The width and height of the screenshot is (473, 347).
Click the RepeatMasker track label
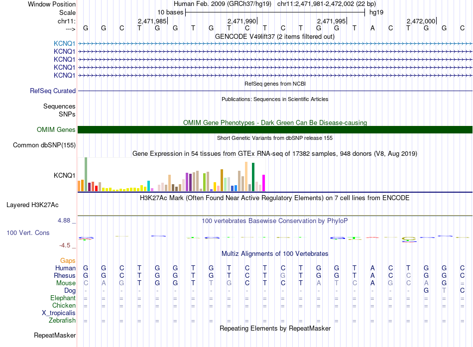(55, 335)
